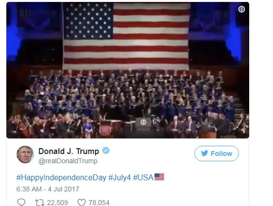Like the tweet with the heart icon
The image size is (273, 206).
point(81,203)
